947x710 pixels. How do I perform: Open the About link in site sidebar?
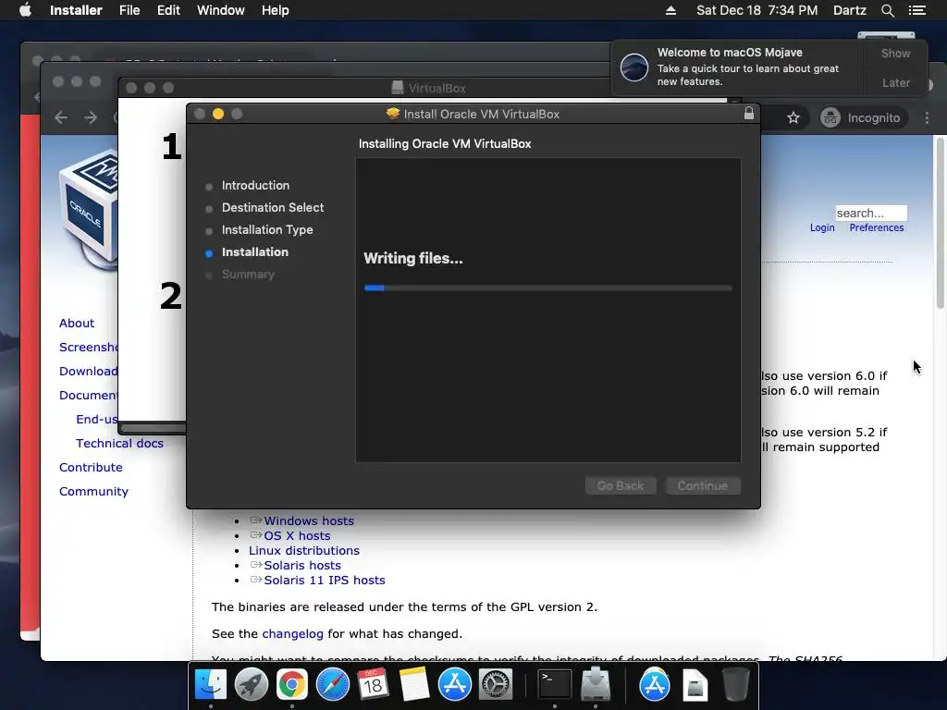click(77, 323)
